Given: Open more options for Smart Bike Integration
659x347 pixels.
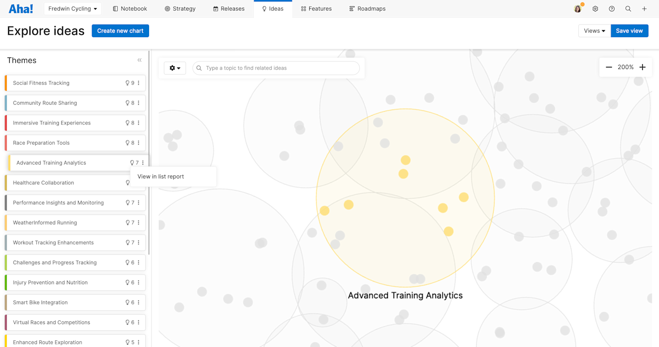Looking at the screenshot, I should (x=138, y=303).
